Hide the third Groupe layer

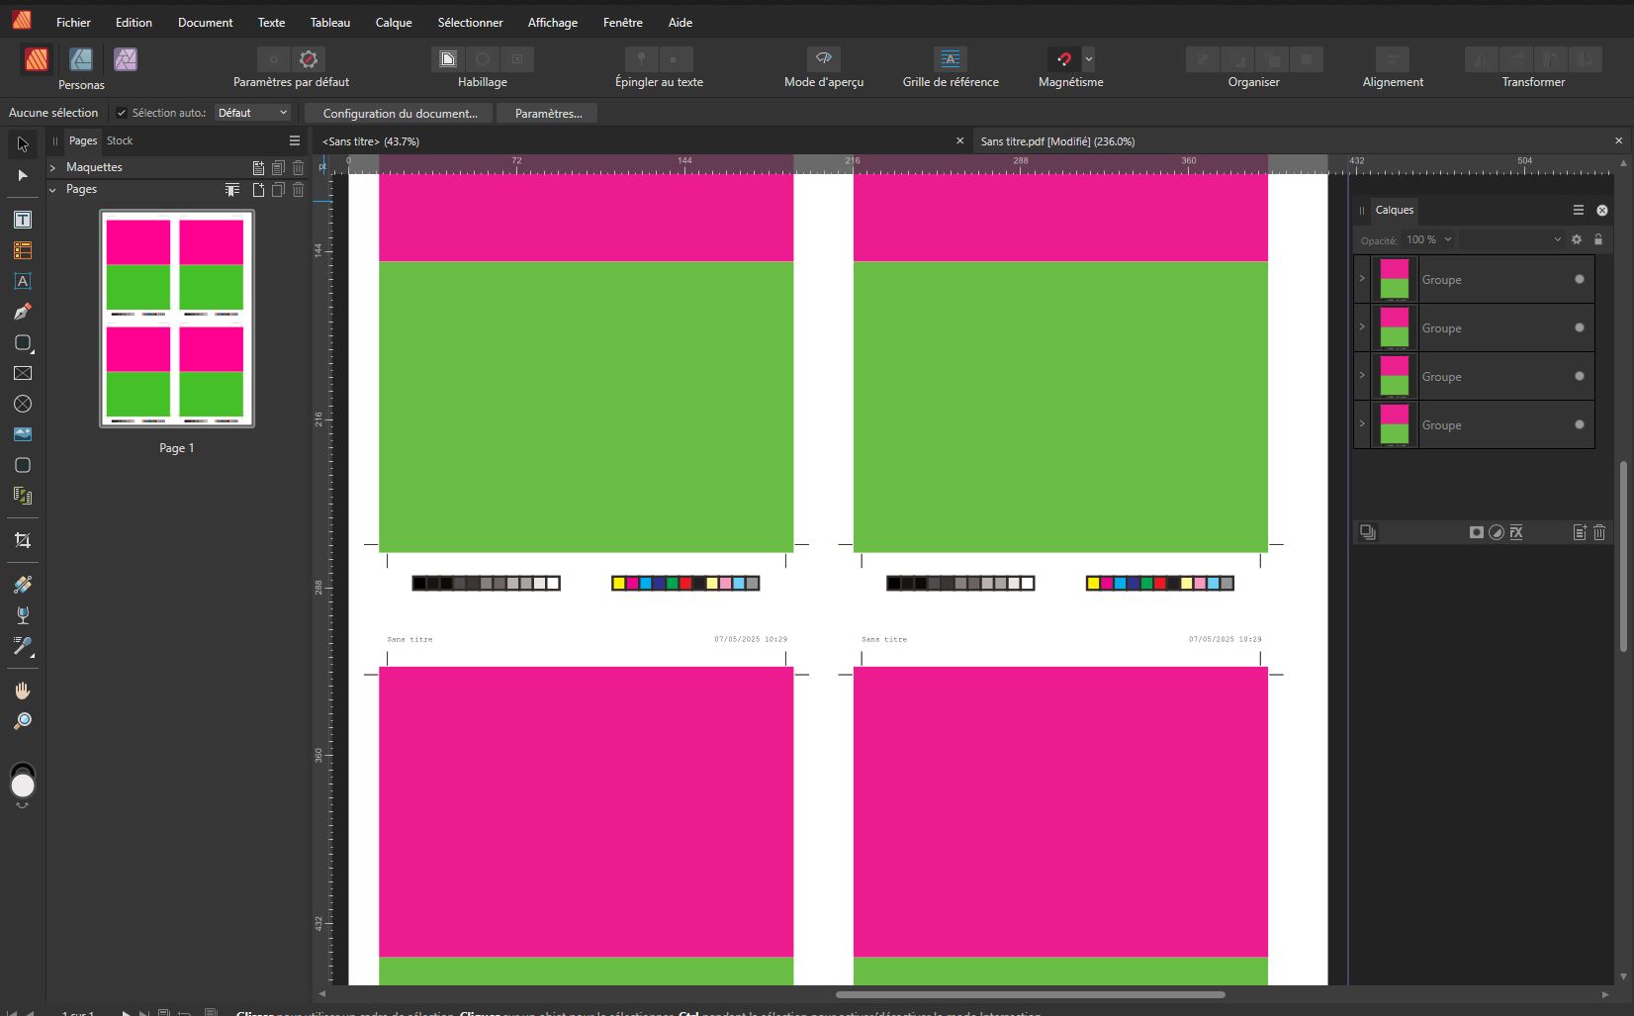click(x=1580, y=376)
